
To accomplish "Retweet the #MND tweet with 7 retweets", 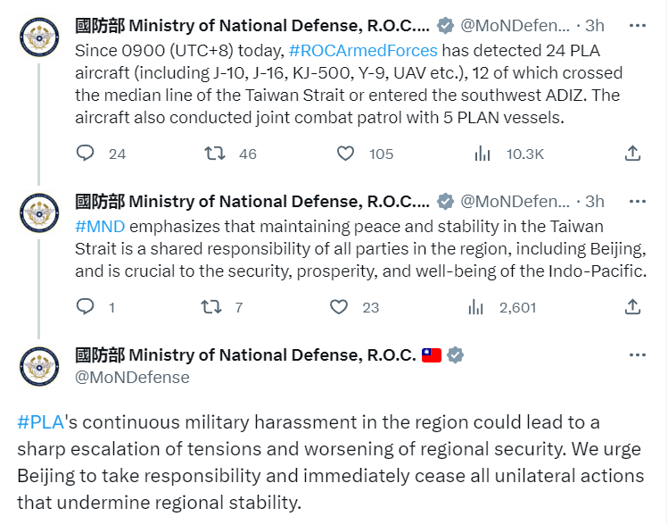I will [211, 307].
